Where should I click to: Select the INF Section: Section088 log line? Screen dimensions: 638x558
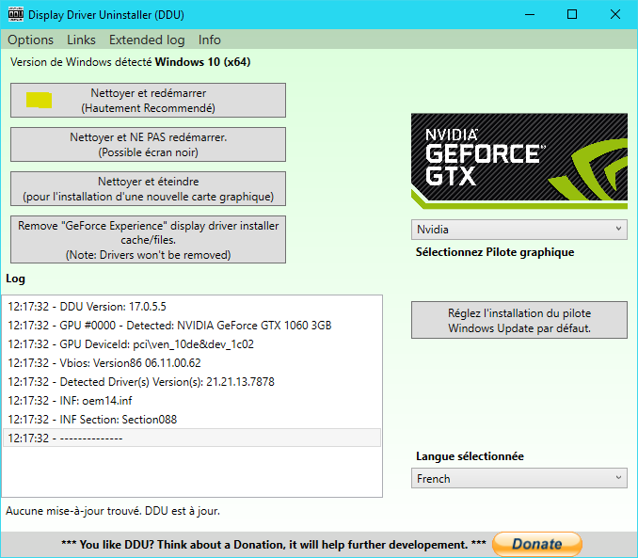(x=192, y=420)
